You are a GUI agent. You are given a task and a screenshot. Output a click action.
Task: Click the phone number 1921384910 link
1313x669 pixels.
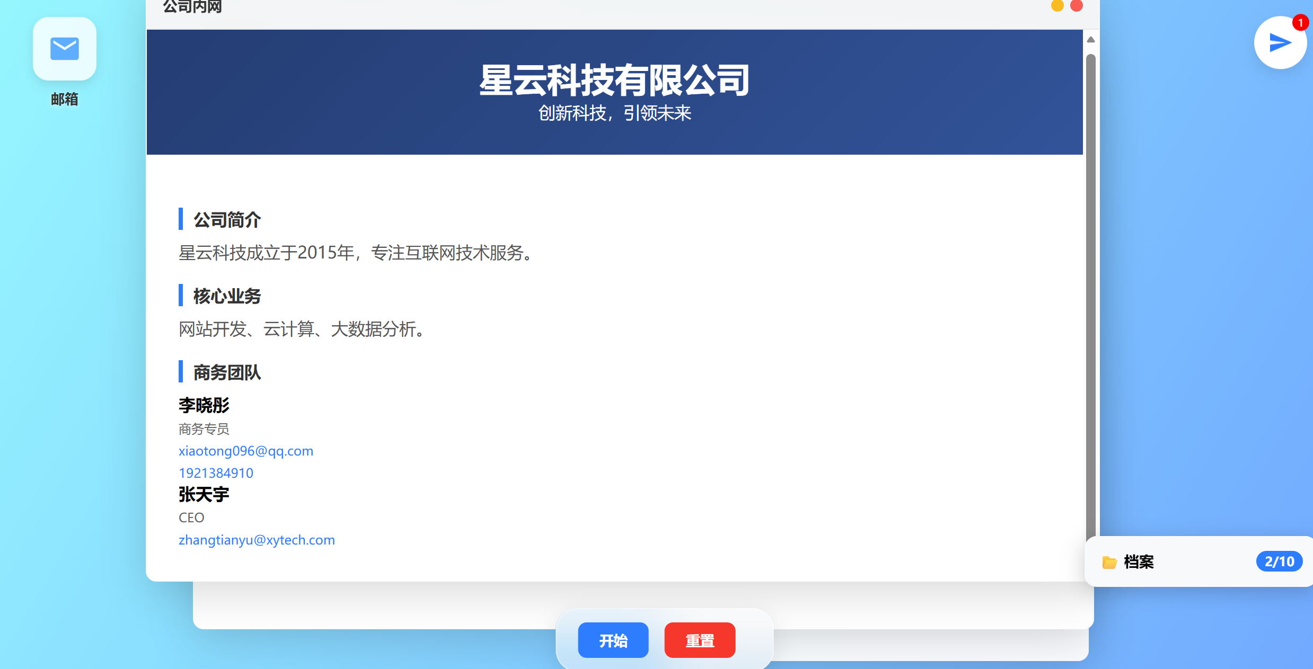216,473
